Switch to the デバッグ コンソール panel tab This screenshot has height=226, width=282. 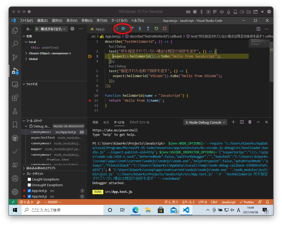139,122
